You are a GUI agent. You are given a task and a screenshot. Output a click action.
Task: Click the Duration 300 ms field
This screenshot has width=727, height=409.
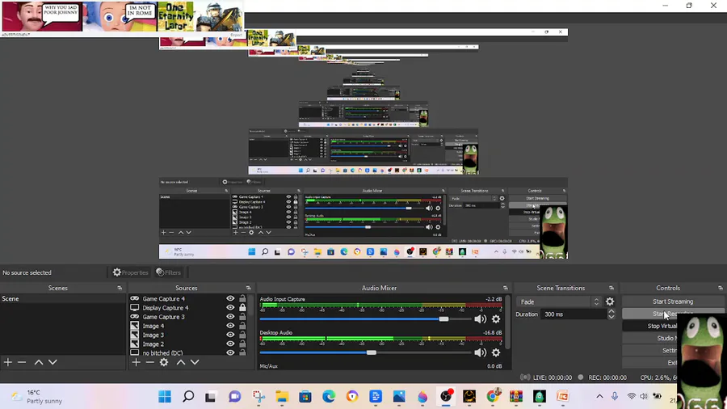574,314
